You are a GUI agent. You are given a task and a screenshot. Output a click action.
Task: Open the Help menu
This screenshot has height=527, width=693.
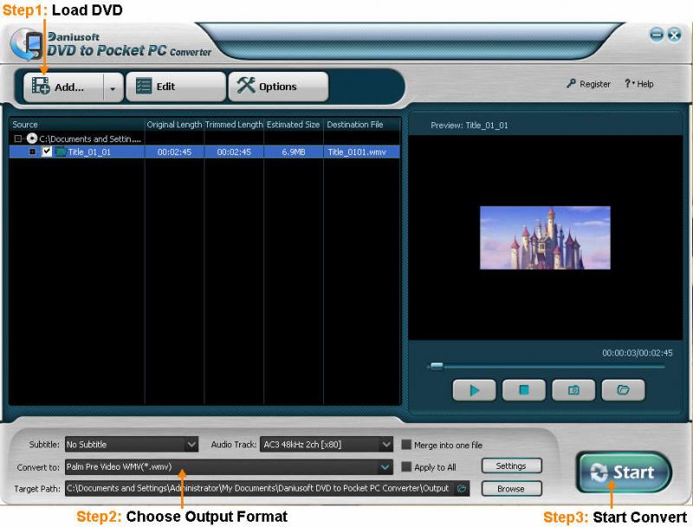(639, 84)
